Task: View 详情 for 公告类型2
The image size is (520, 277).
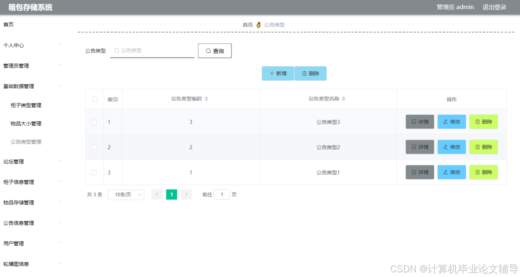Action: 420,147
